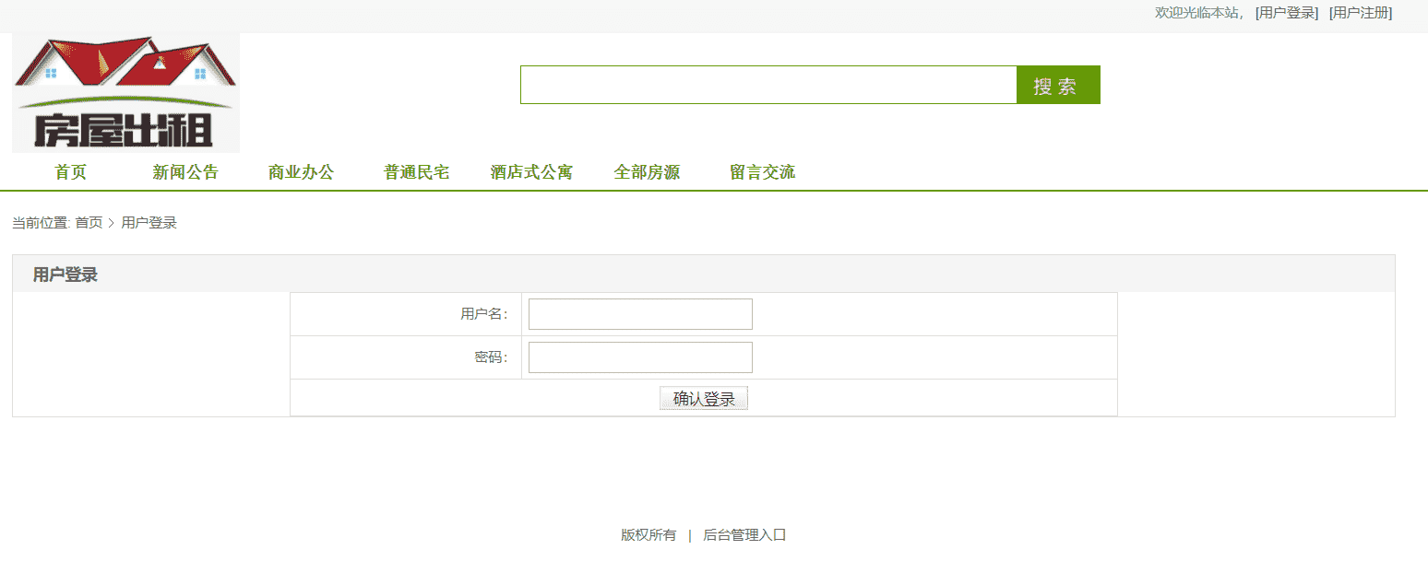Select 普通民宅 in navigation bar

[x=416, y=172]
